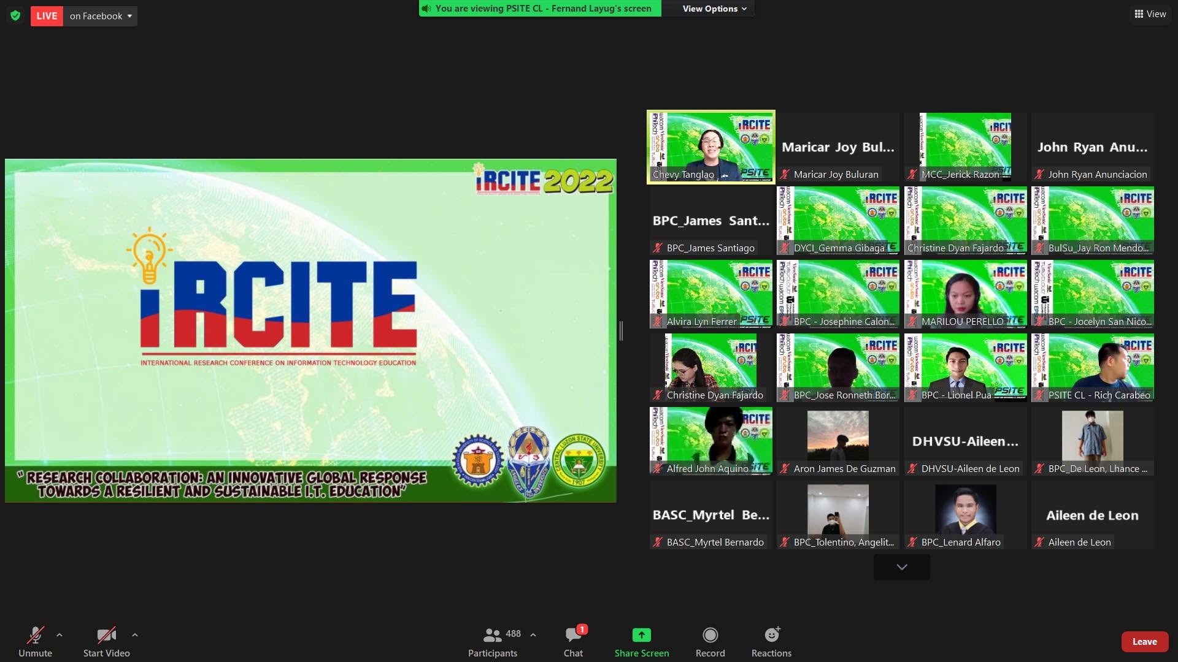Click the muted mic icon beside Maricar Joy Buluran

point(785,175)
